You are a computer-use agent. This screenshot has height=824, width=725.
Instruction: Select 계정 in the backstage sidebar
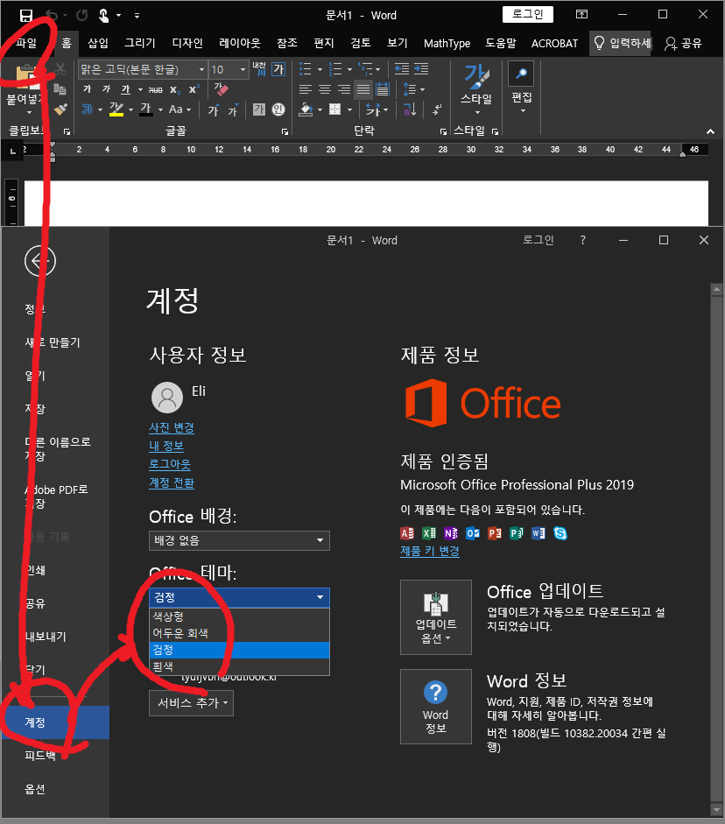pyautogui.click(x=56, y=722)
